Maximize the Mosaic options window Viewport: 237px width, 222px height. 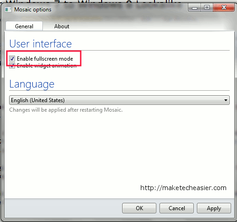[x=207, y=7]
